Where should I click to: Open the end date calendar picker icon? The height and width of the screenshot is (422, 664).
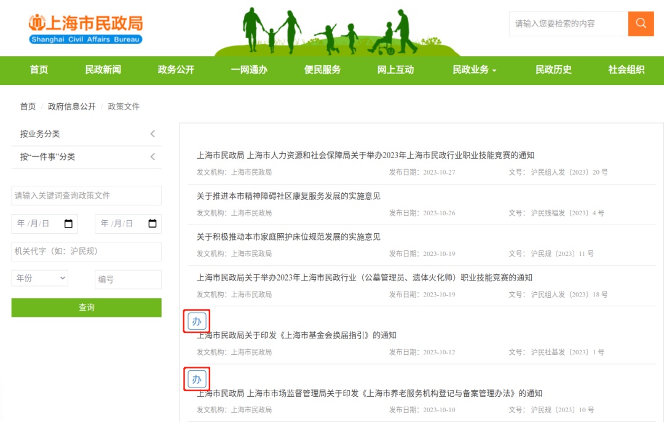point(152,224)
